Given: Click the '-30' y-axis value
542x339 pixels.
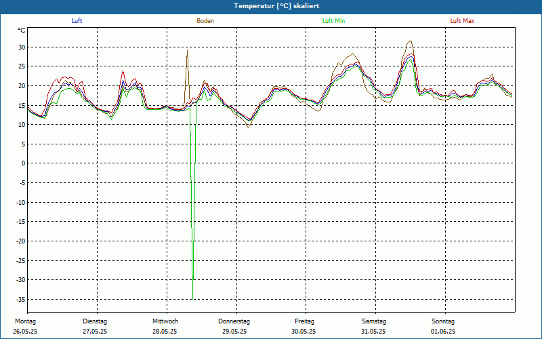Looking at the screenshot, I should click(x=21, y=280).
